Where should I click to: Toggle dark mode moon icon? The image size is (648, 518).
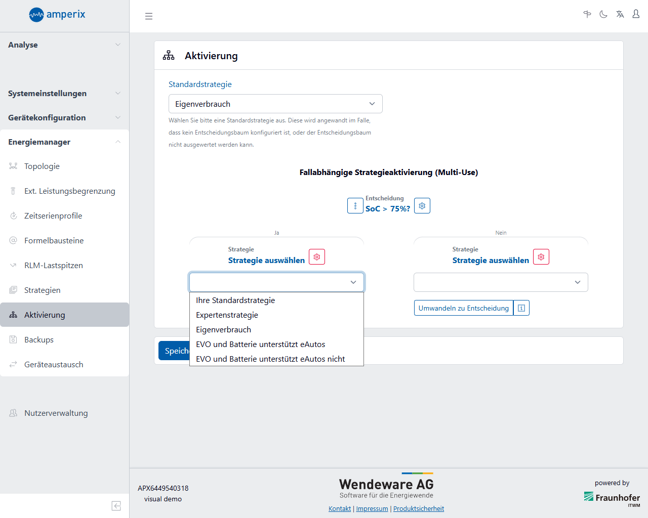coord(603,15)
